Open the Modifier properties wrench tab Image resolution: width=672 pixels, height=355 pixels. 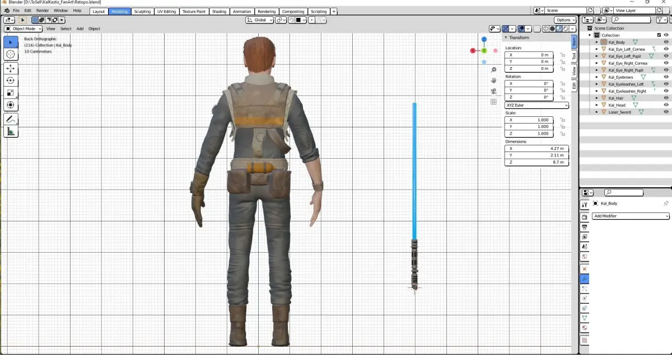pos(585,279)
